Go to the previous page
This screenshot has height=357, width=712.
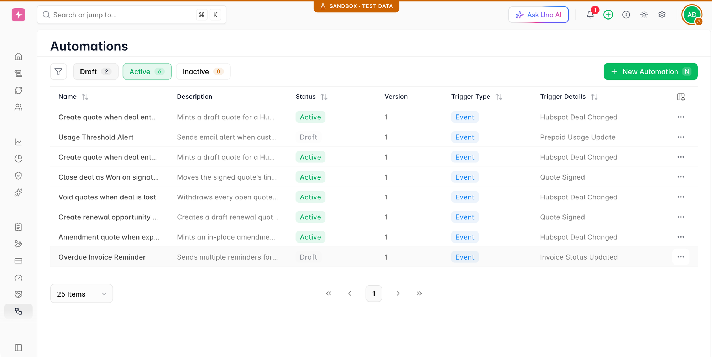coord(350,293)
